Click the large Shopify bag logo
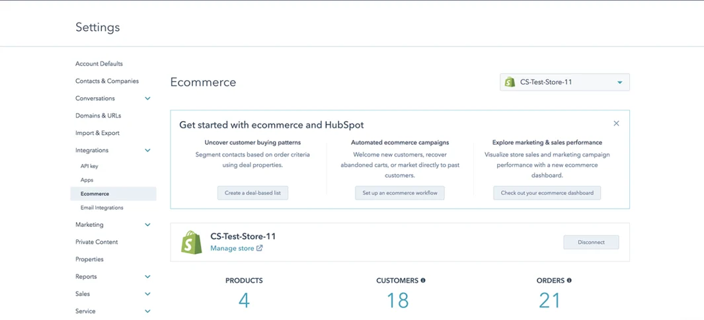 pyautogui.click(x=192, y=243)
